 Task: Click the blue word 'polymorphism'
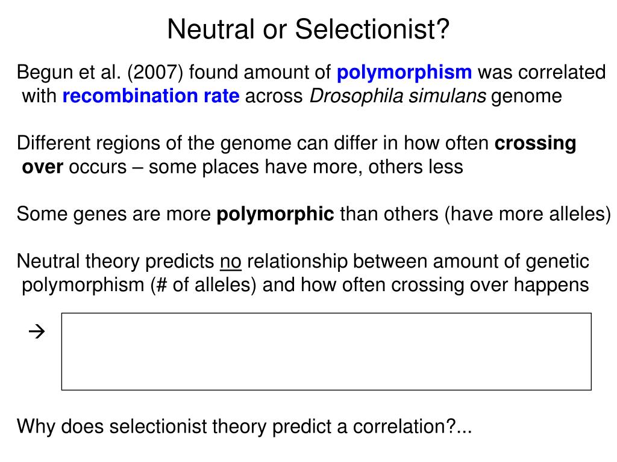click(404, 73)
